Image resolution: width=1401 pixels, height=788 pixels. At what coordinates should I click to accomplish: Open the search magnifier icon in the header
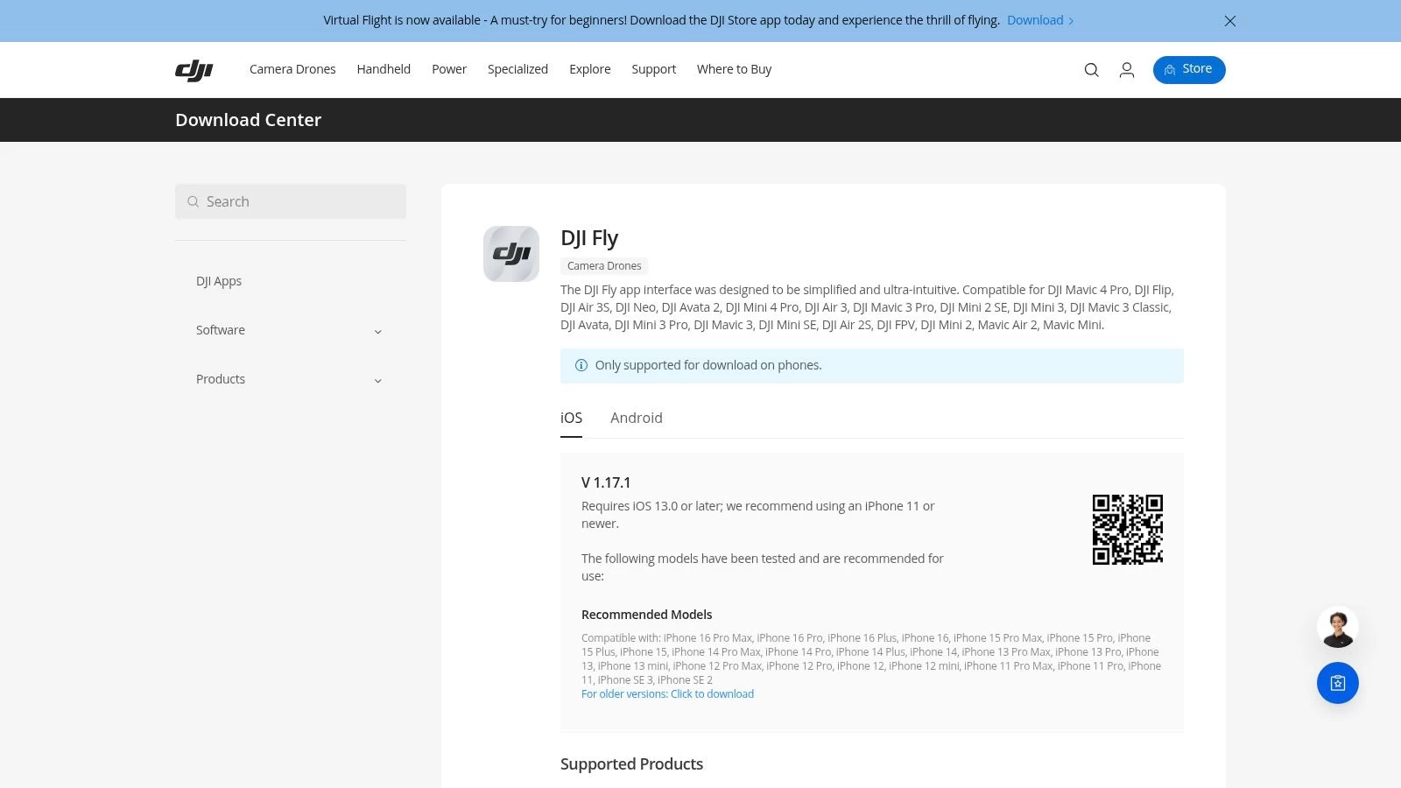[x=1091, y=70]
